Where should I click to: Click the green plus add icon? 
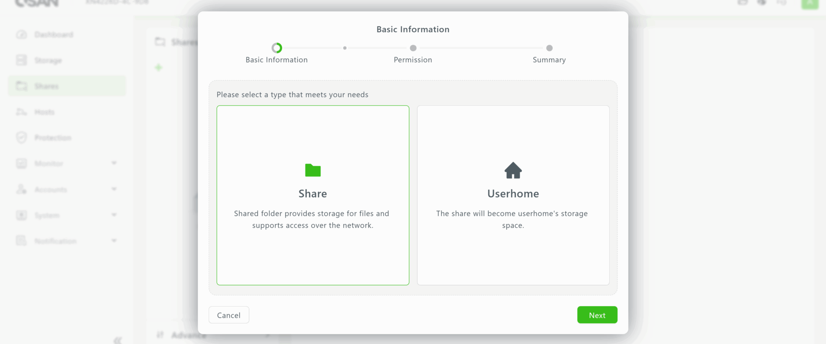pos(158,68)
